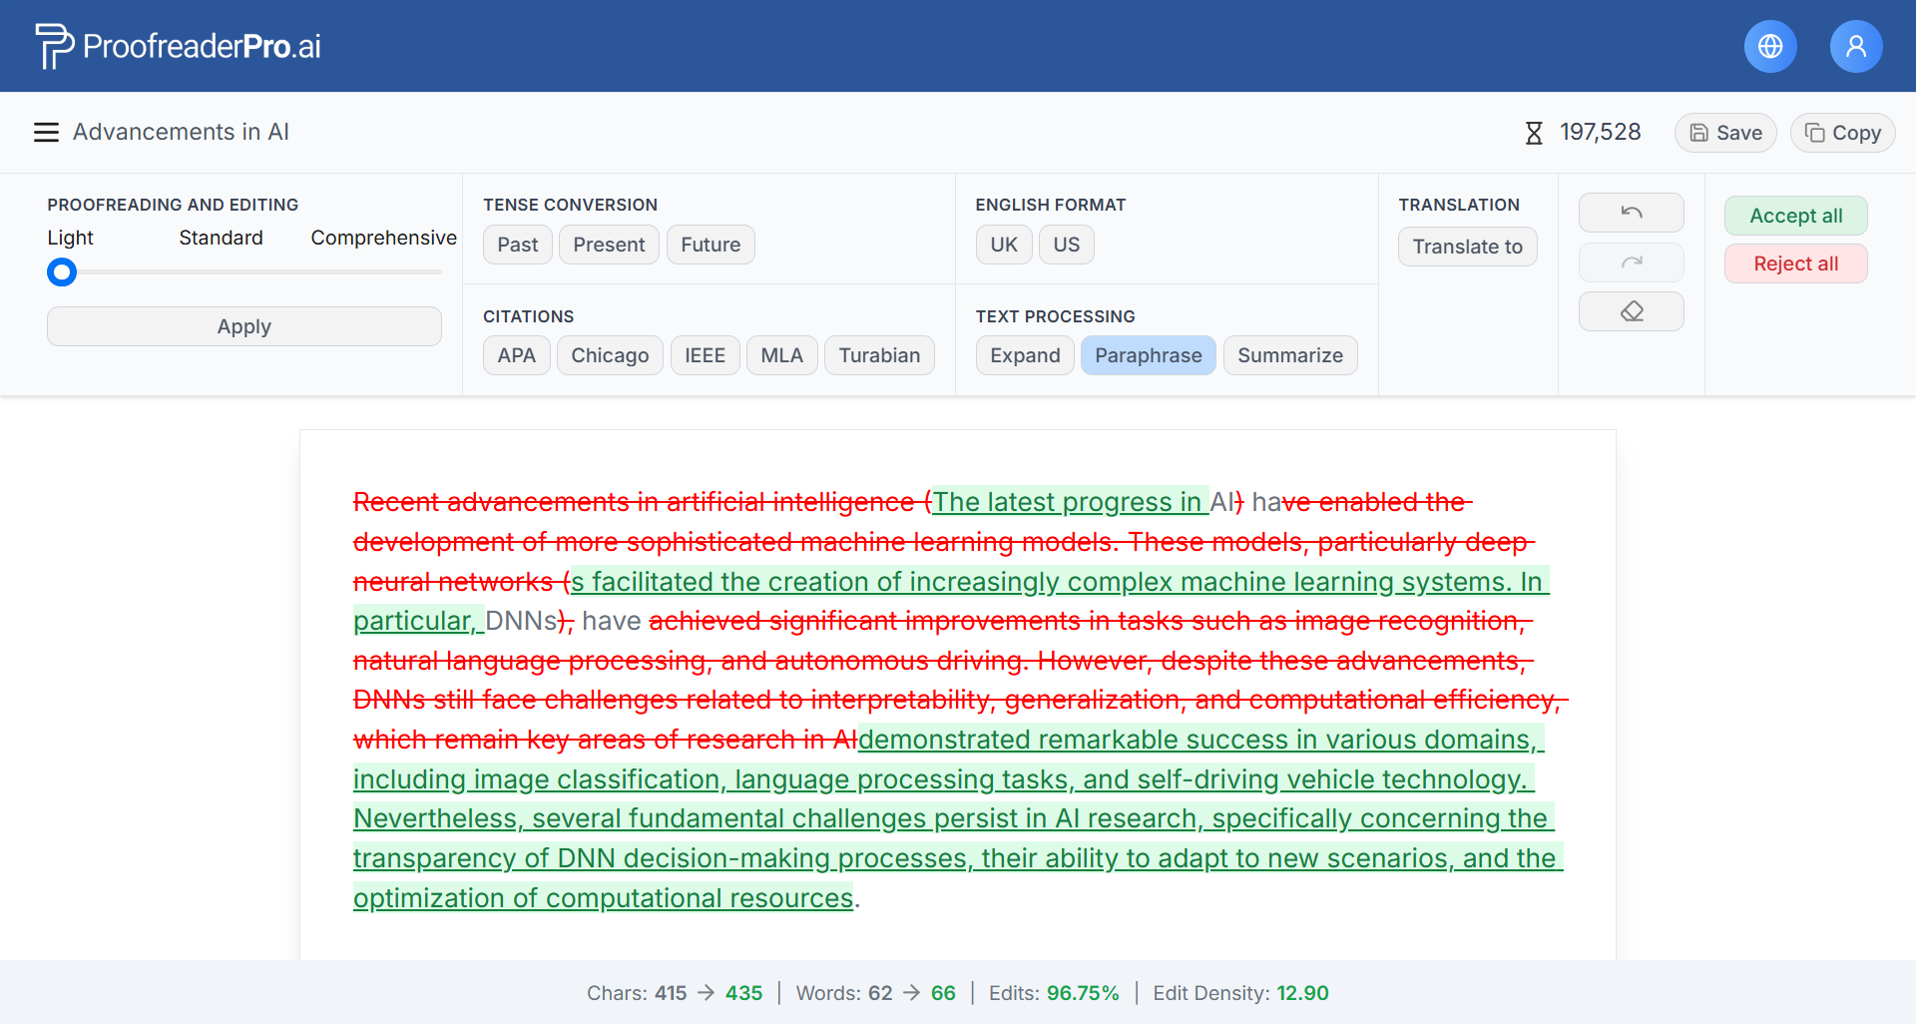Click the inserted text 'The latest progress in'
The height and width of the screenshot is (1024, 1916).
tap(1066, 502)
